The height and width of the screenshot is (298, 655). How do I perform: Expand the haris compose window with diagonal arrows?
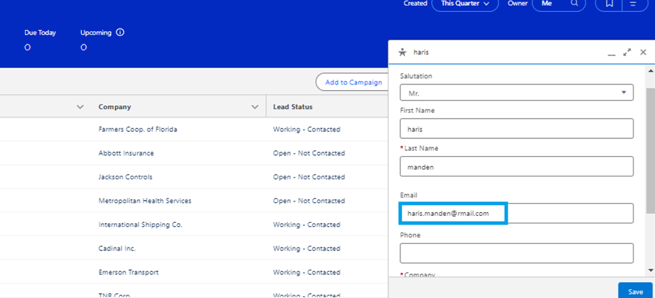tap(627, 52)
